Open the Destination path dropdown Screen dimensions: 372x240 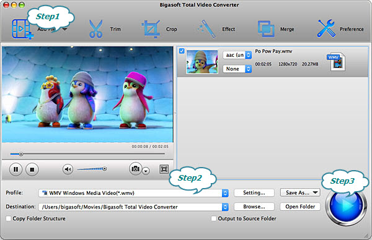133,207
